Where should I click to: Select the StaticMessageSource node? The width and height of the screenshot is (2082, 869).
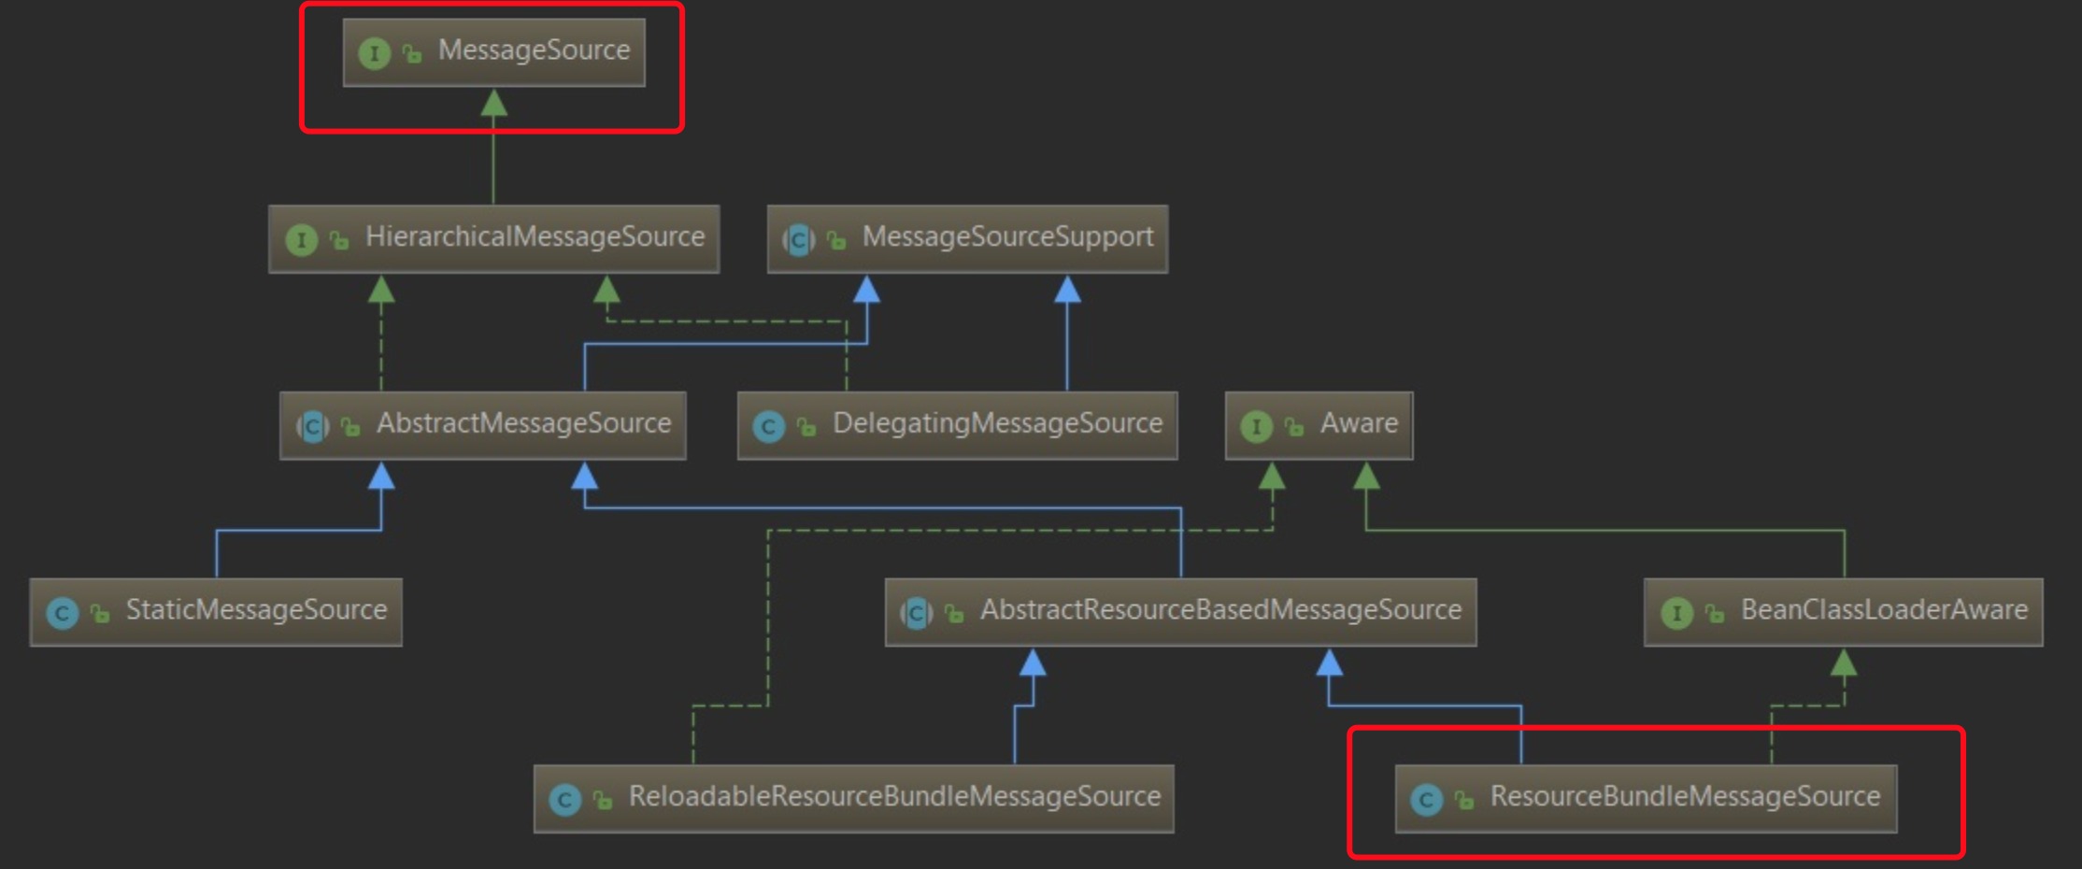click(216, 613)
